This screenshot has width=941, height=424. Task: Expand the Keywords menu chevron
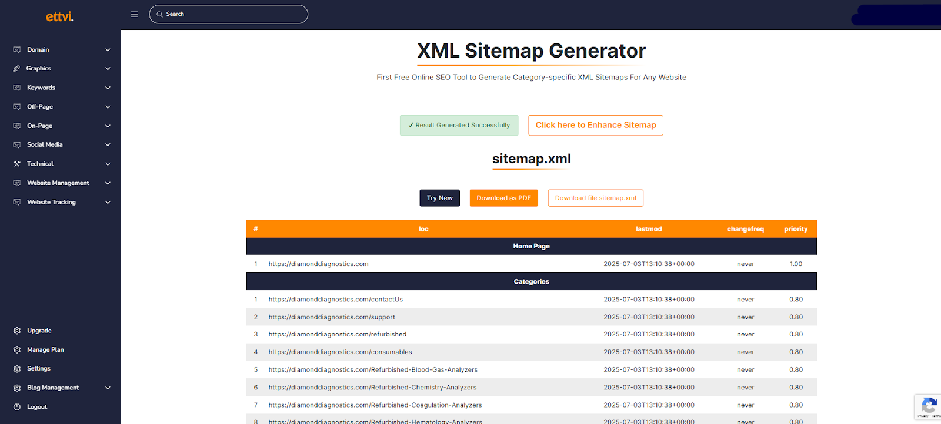point(108,88)
